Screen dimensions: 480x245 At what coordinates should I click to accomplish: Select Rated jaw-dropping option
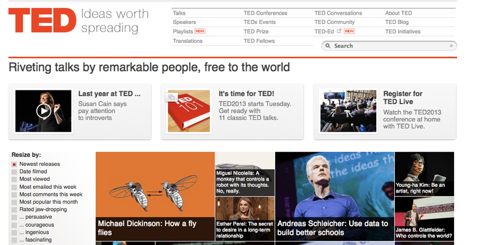click(x=14, y=210)
